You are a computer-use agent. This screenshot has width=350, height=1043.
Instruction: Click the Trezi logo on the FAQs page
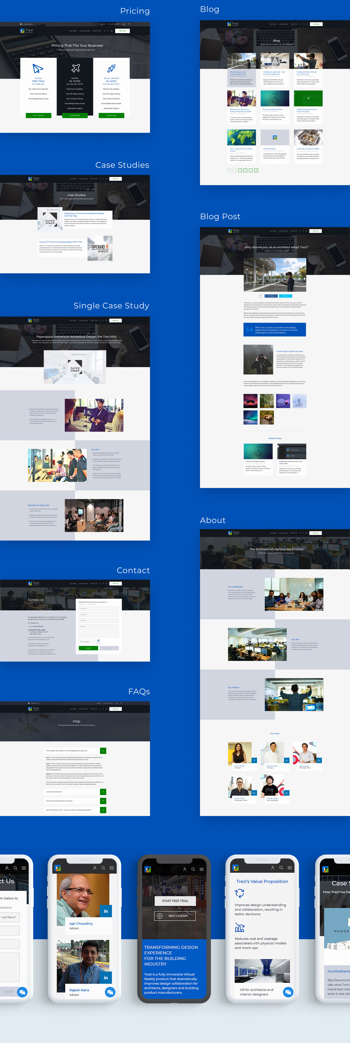(33, 709)
